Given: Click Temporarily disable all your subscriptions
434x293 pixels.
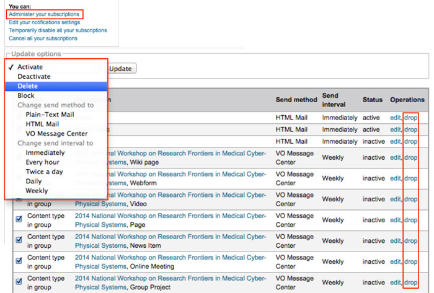Looking at the screenshot, I should [58, 30].
